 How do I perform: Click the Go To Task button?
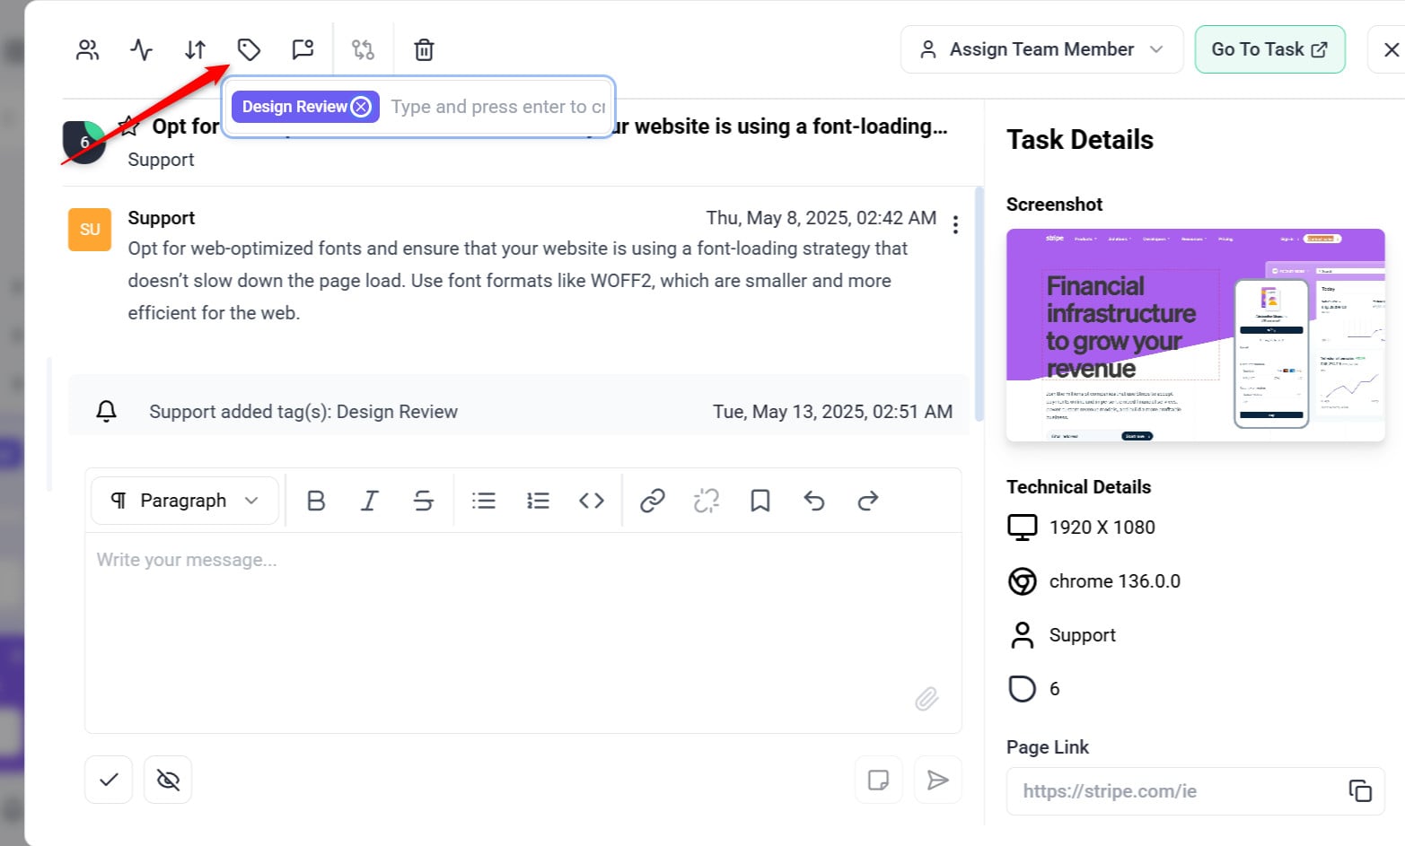pyautogui.click(x=1269, y=49)
